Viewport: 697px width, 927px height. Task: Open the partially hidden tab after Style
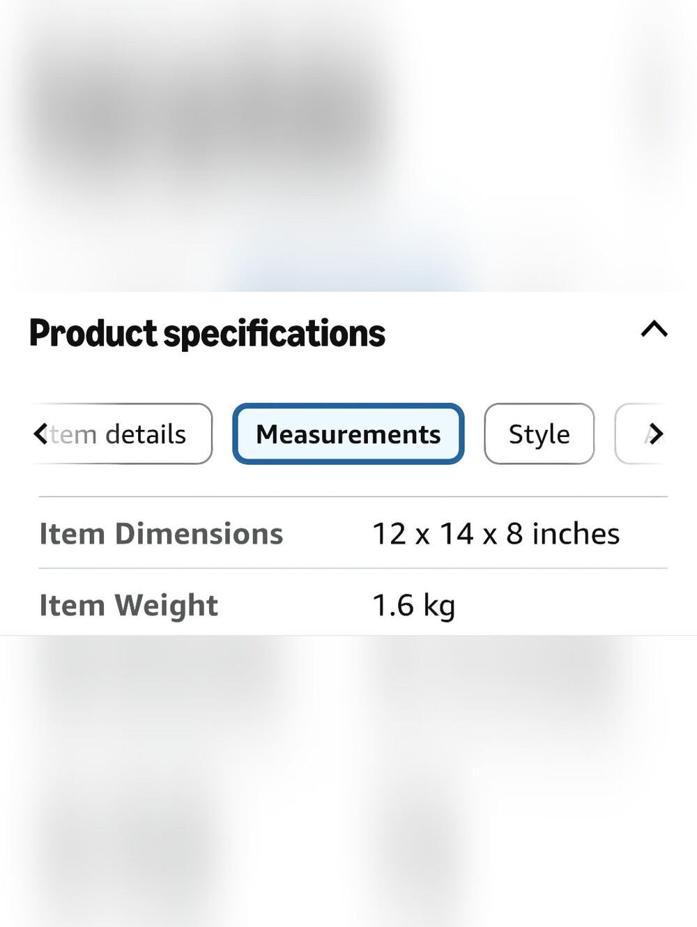pyautogui.click(x=641, y=434)
